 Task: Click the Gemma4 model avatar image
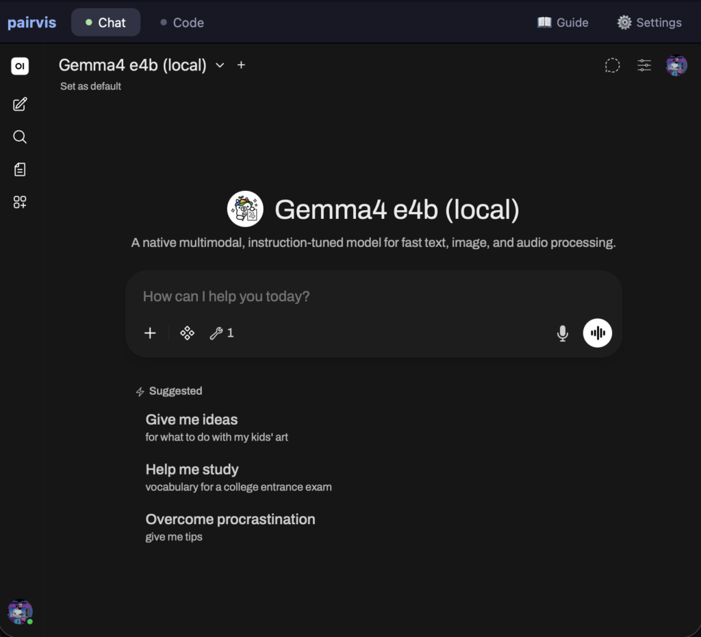pos(245,209)
